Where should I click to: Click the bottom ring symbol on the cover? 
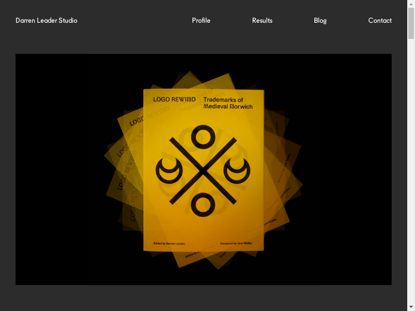point(203,205)
